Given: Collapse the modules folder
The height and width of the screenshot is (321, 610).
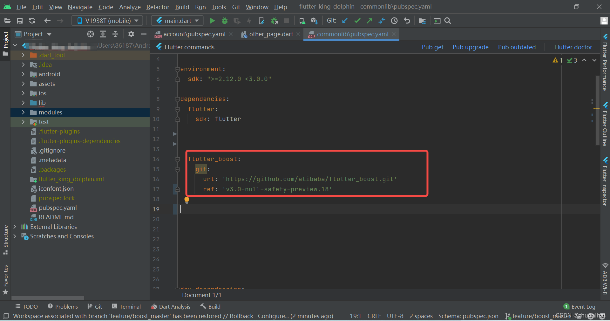Looking at the screenshot, I should (x=23, y=112).
